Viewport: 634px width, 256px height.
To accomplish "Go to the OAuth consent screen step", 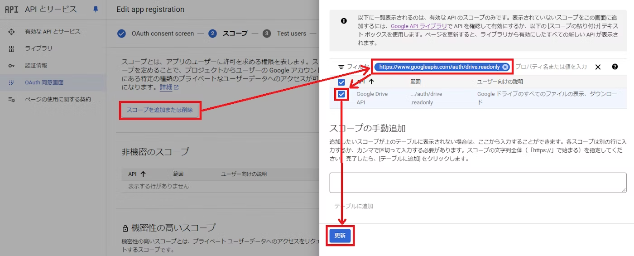I will [155, 34].
